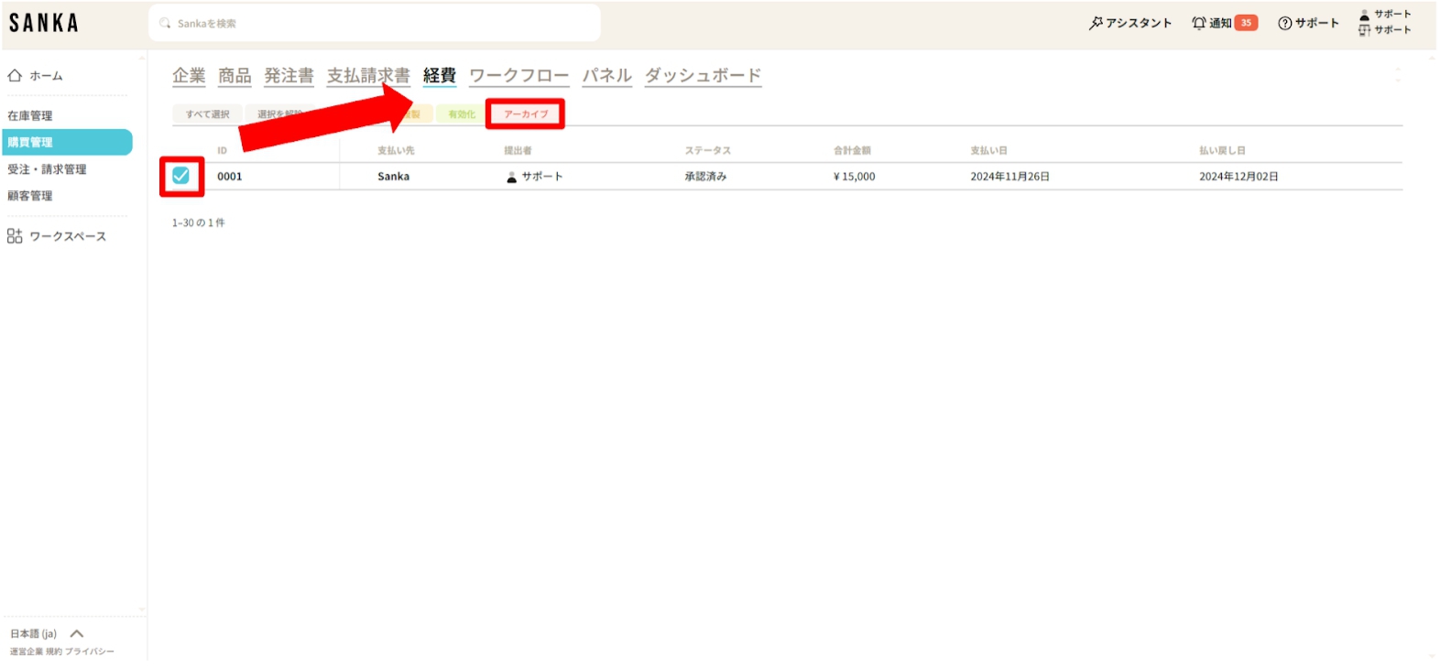Go to the ワークフロー tab
This screenshot has height=668, width=1440.
coord(519,76)
